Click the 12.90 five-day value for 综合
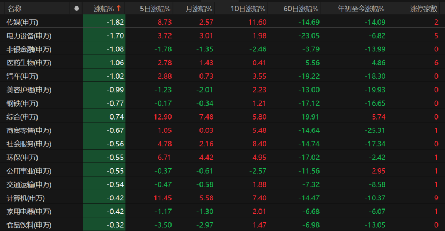The width and height of the screenshot is (445, 231). pyautogui.click(x=162, y=117)
